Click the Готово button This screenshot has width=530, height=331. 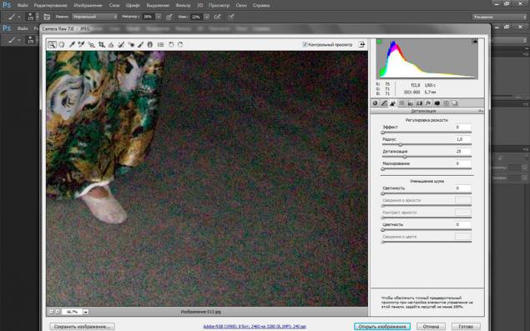click(x=466, y=326)
